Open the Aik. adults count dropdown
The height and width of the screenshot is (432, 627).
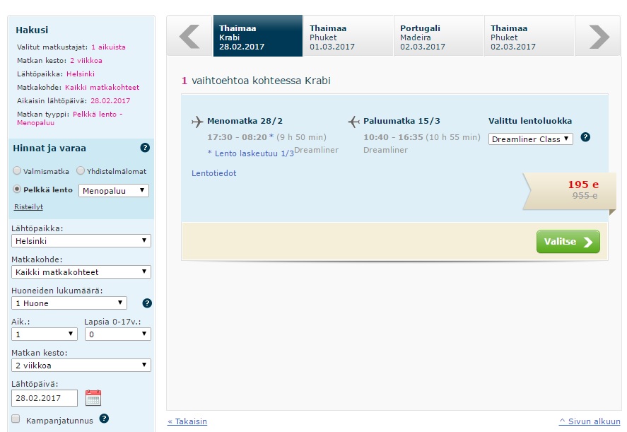click(45, 334)
